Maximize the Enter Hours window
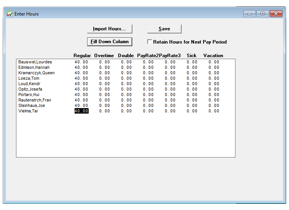Viewport: 289px width, 210px height. pos(263,14)
